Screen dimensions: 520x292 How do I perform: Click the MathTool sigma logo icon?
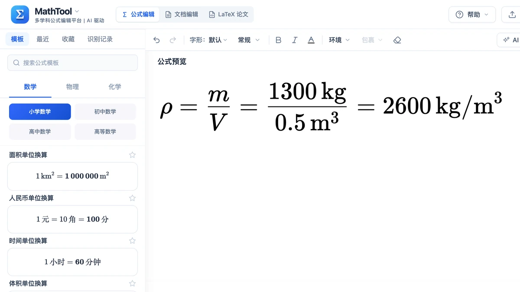20,15
